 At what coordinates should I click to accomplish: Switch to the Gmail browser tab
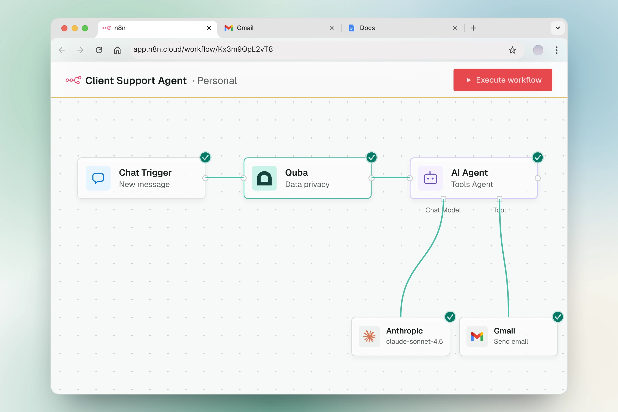coord(279,28)
